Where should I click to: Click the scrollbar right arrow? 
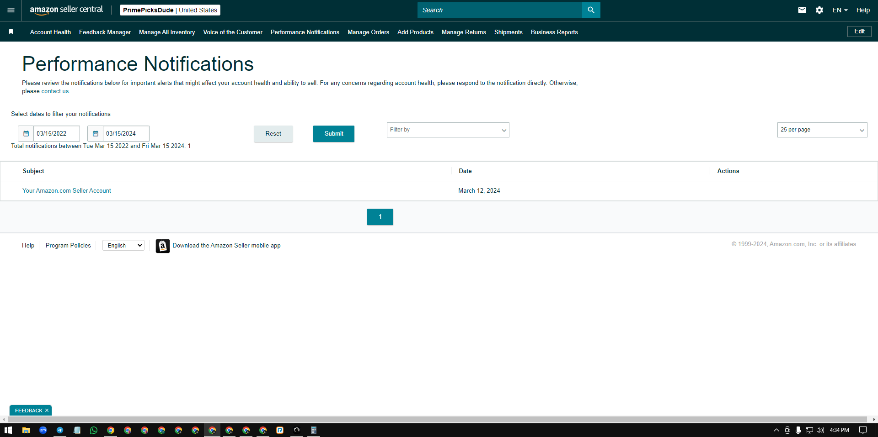point(874,419)
